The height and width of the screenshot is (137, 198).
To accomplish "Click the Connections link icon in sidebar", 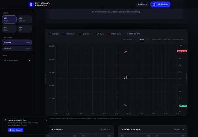I will (x=5, y=61).
